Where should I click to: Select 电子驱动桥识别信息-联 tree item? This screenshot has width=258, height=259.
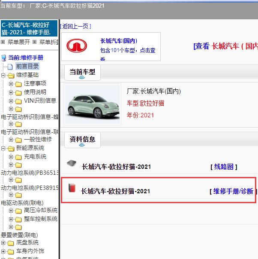pyautogui.click(x=30, y=132)
